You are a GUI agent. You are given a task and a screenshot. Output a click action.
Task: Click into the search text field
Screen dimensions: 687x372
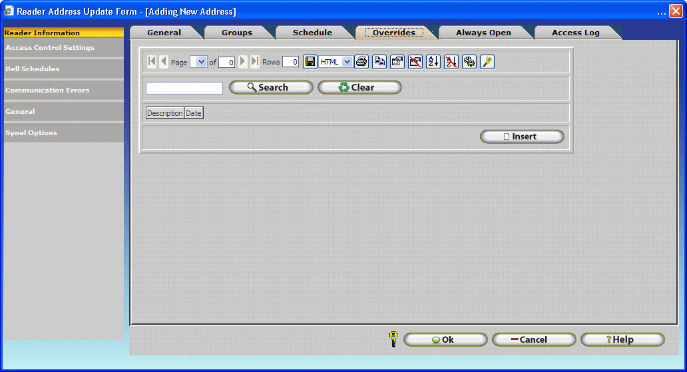pyautogui.click(x=184, y=88)
